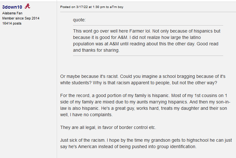Screen dimensions: 236x158
Task: Click the Alabama "A" logo icon
Action: pyautogui.click(x=28, y=6)
